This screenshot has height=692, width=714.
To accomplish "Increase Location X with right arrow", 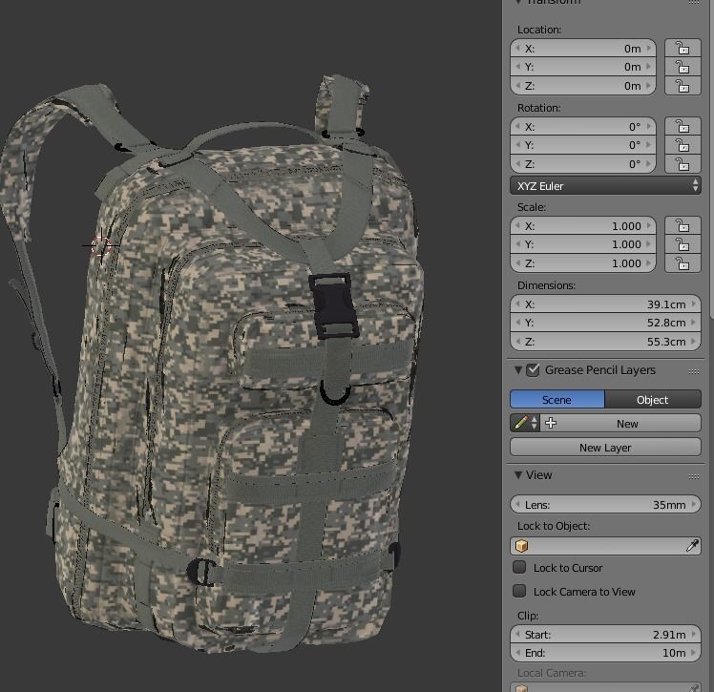I will tap(649, 48).
